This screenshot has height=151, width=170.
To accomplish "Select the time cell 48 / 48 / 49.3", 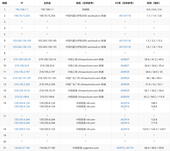I will point(154,78).
